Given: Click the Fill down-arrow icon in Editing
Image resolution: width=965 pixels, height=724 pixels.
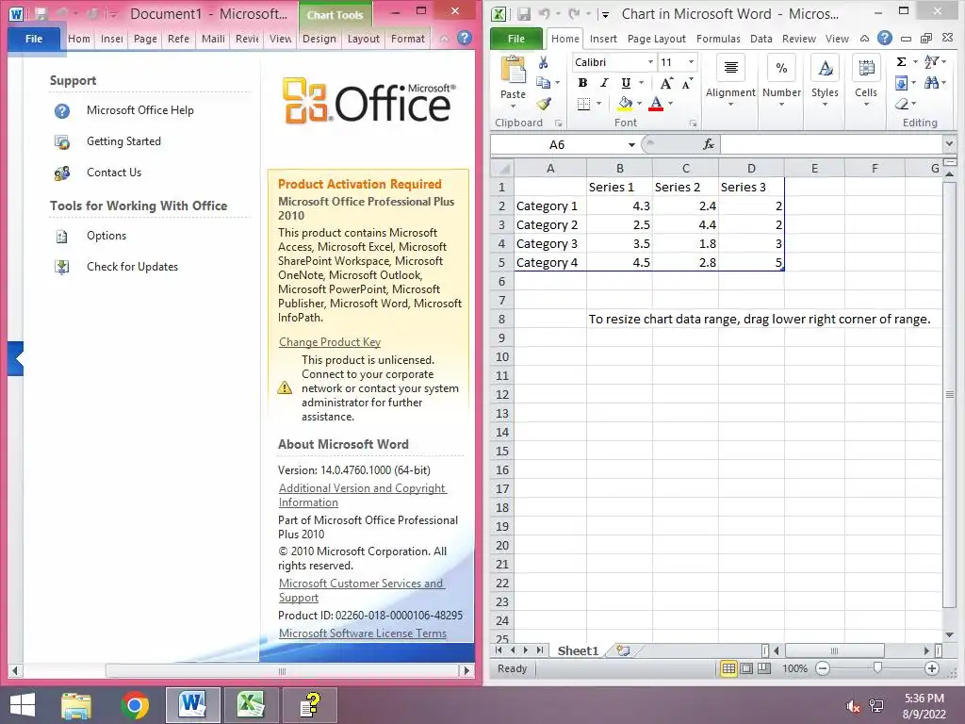Looking at the screenshot, I should (x=901, y=83).
